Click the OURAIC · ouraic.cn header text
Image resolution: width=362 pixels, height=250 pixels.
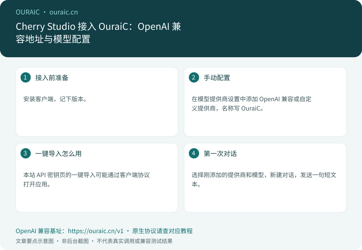[x=47, y=12]
